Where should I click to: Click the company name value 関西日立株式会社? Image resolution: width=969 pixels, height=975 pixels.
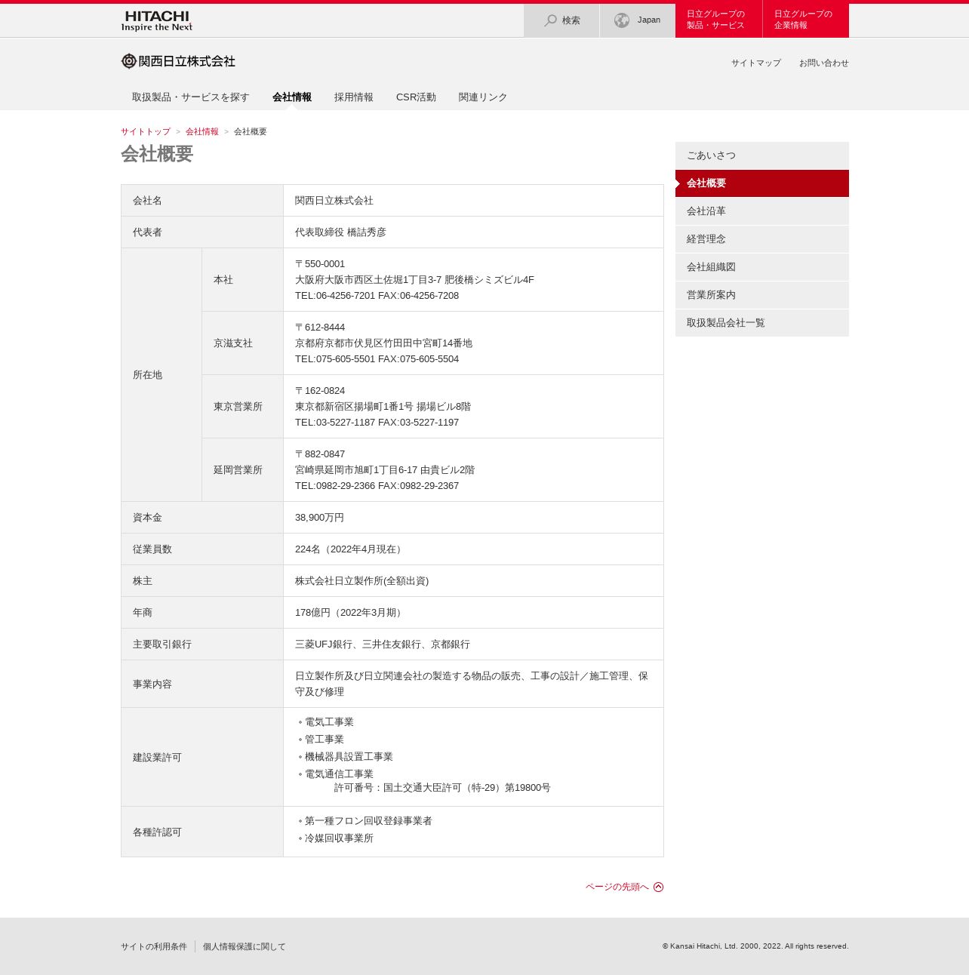click(x=334, y=201)
